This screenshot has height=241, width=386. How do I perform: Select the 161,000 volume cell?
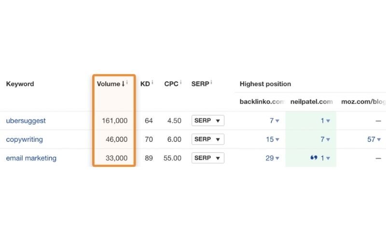point(114,121)
